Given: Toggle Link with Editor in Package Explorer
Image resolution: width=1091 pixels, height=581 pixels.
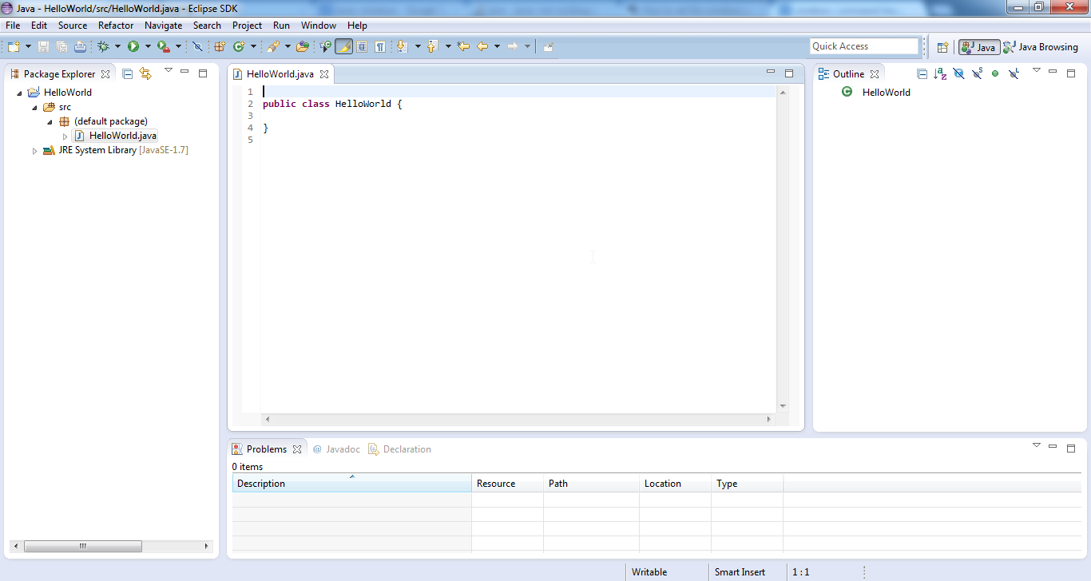Looking at the screenshot, I should [x=145, y=73].
